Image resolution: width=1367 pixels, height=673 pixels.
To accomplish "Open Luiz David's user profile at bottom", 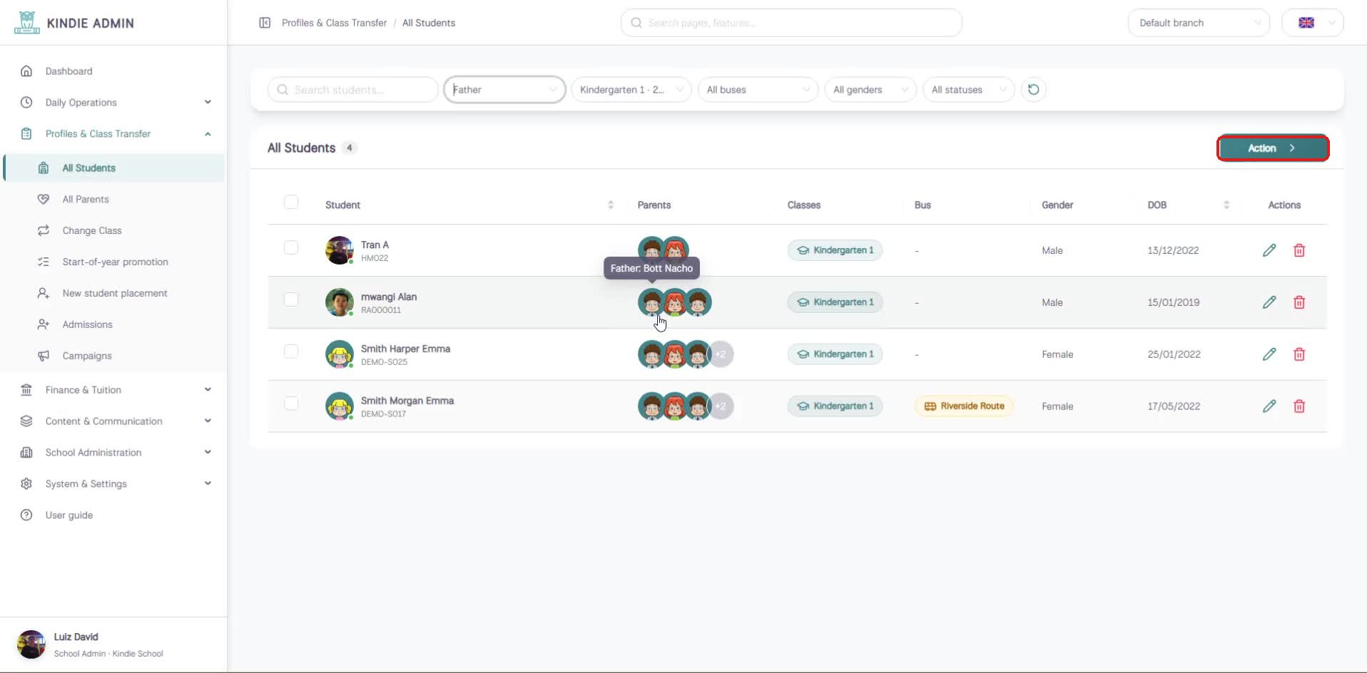I will (114, 644).
